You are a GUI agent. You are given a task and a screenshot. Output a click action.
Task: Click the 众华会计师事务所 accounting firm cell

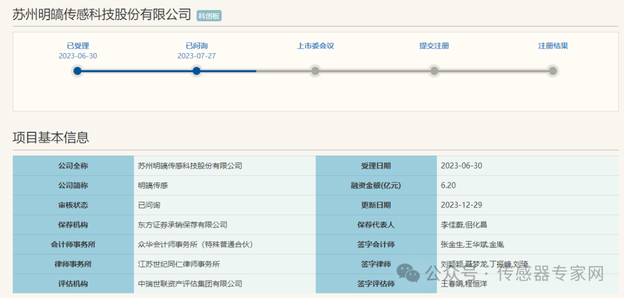pyautogui.click(x=195, y=244)
